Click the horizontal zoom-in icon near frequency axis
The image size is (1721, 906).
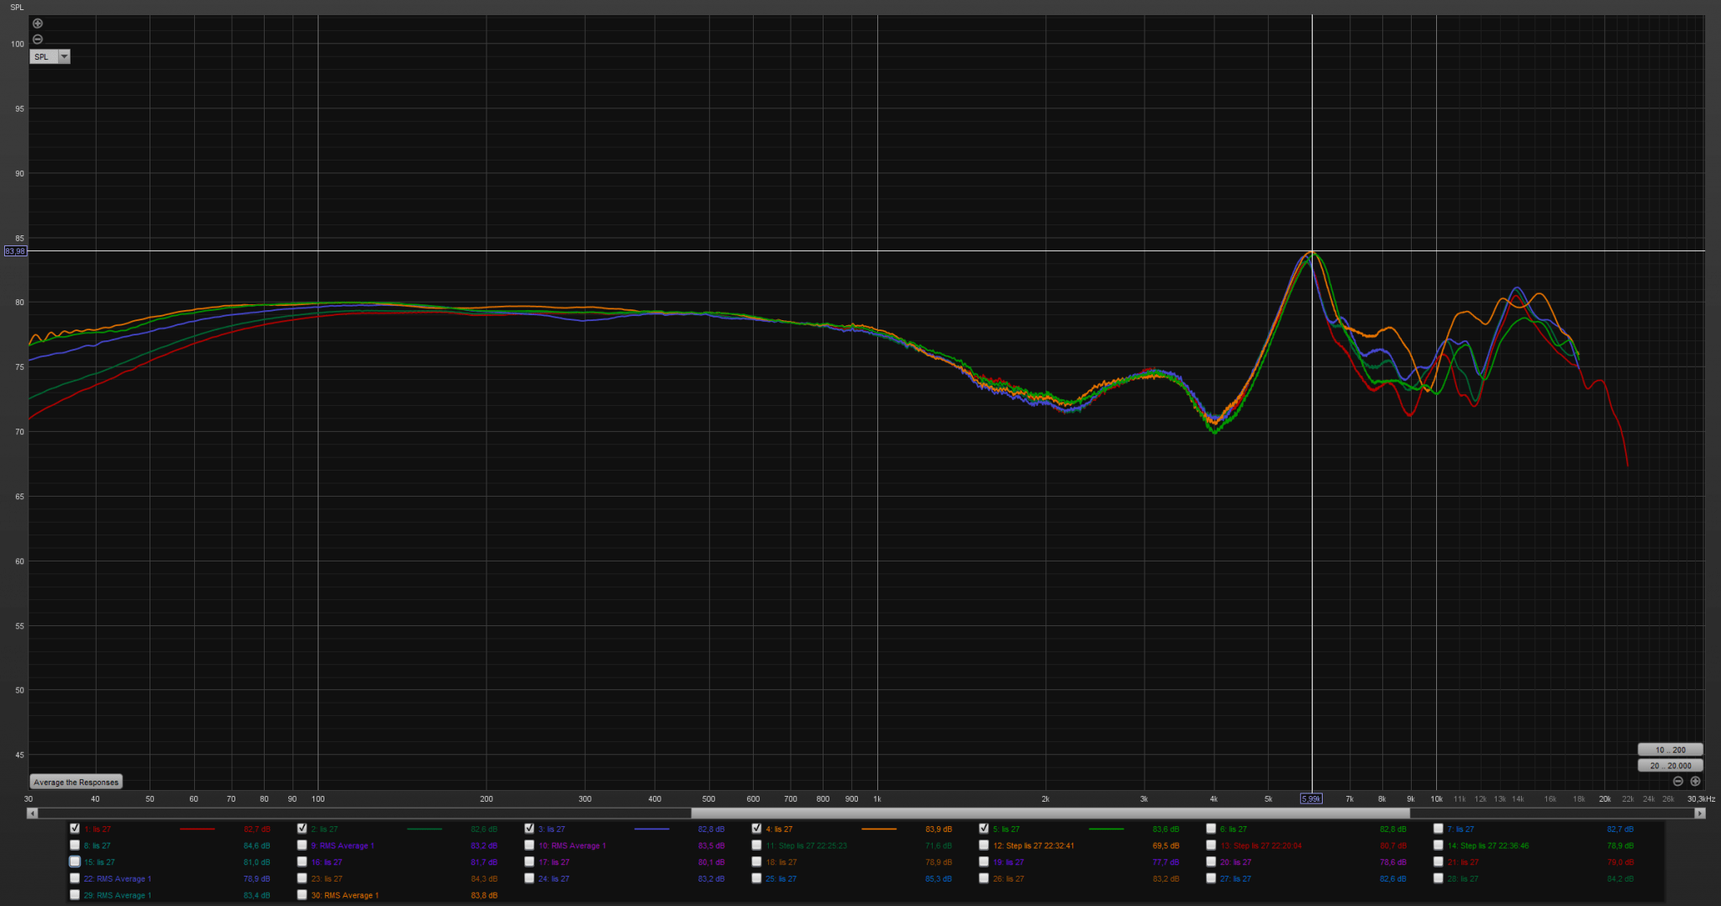point(1695,781)
